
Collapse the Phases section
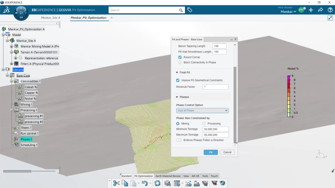(177, 97)
